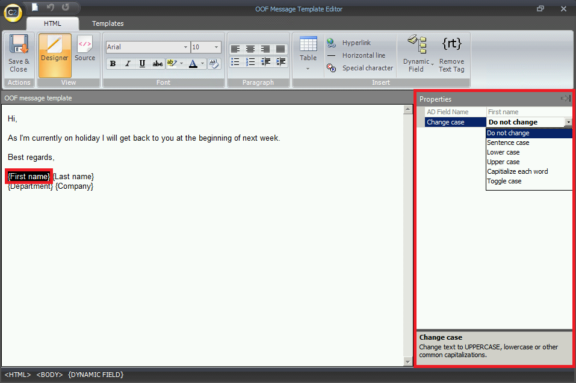
Task: Justify paragraph text
Action: tap(280, 49)
